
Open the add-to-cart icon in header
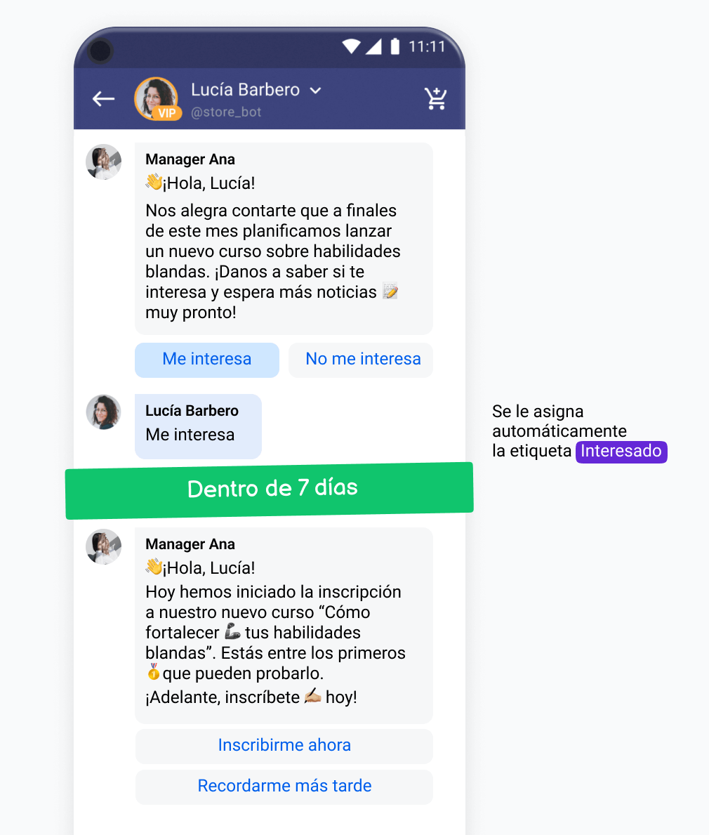point(435,98)
